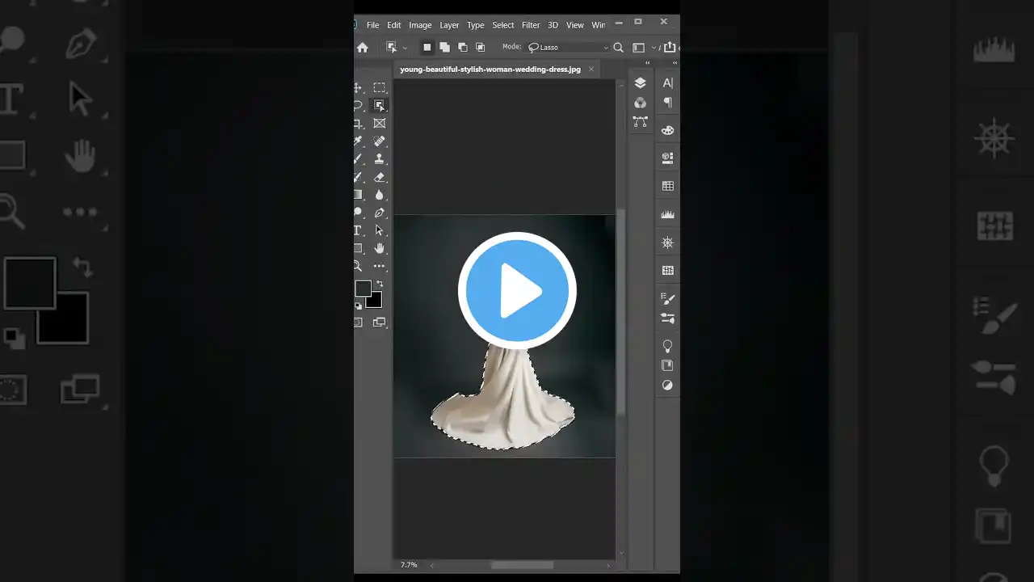Select the Brush tool

[358, 158]
